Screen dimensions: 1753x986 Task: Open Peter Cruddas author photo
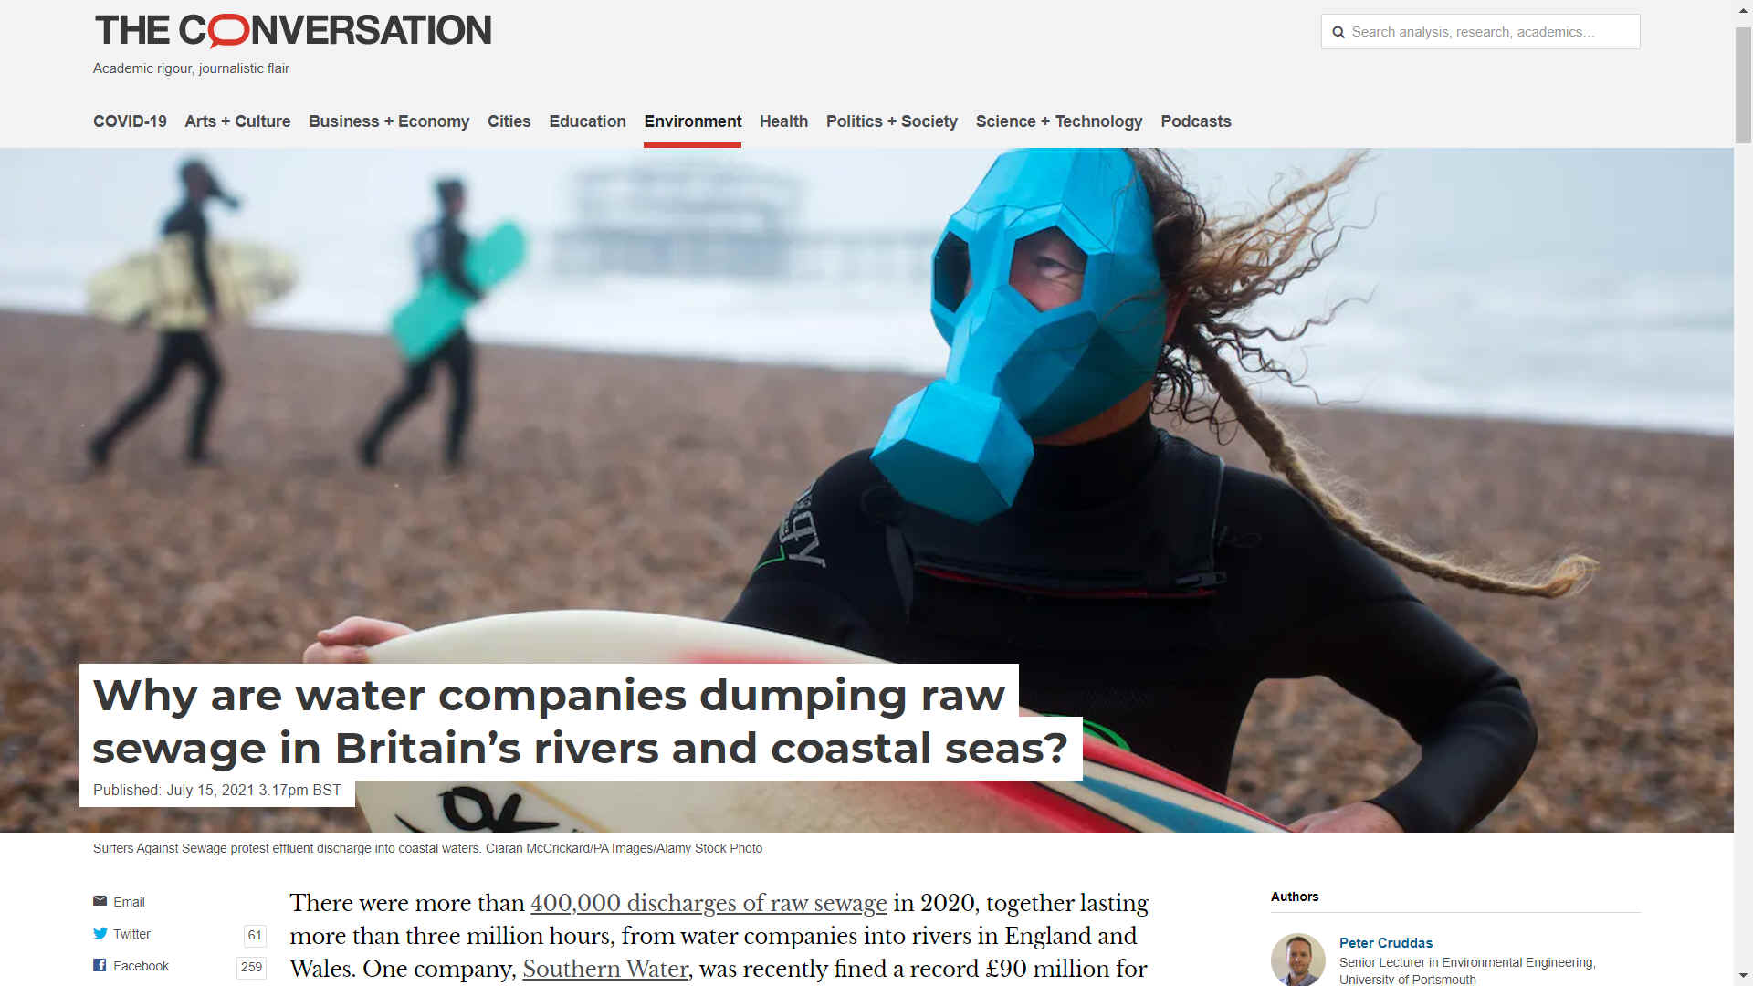tap(1297, 960)
